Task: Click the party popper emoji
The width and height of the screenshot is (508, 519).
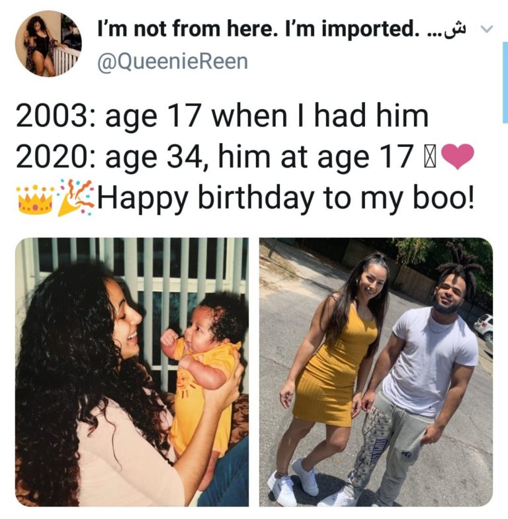Action: tap(75, 197)
